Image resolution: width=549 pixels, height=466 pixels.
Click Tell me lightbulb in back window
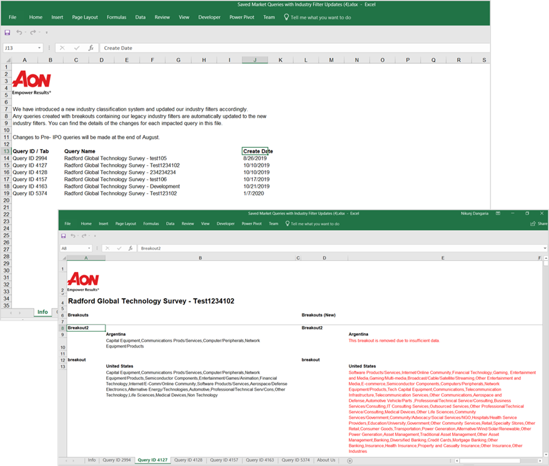[286, 17]
